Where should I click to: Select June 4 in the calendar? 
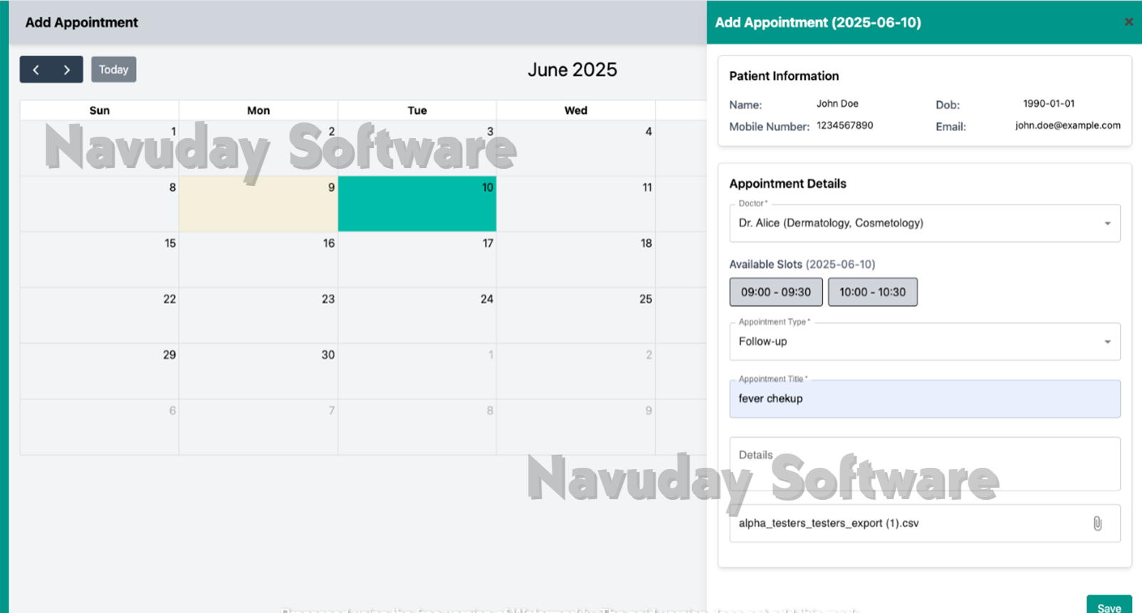click(x=576, y=148)
